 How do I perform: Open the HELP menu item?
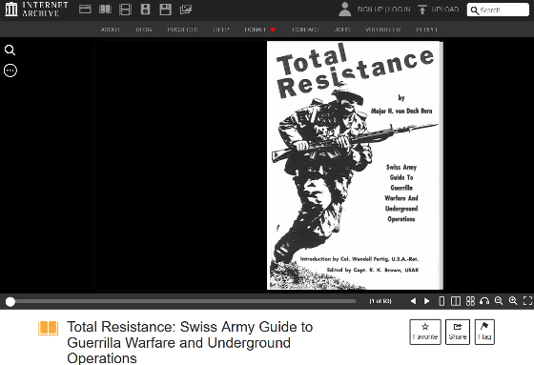[x=221, y=30]
